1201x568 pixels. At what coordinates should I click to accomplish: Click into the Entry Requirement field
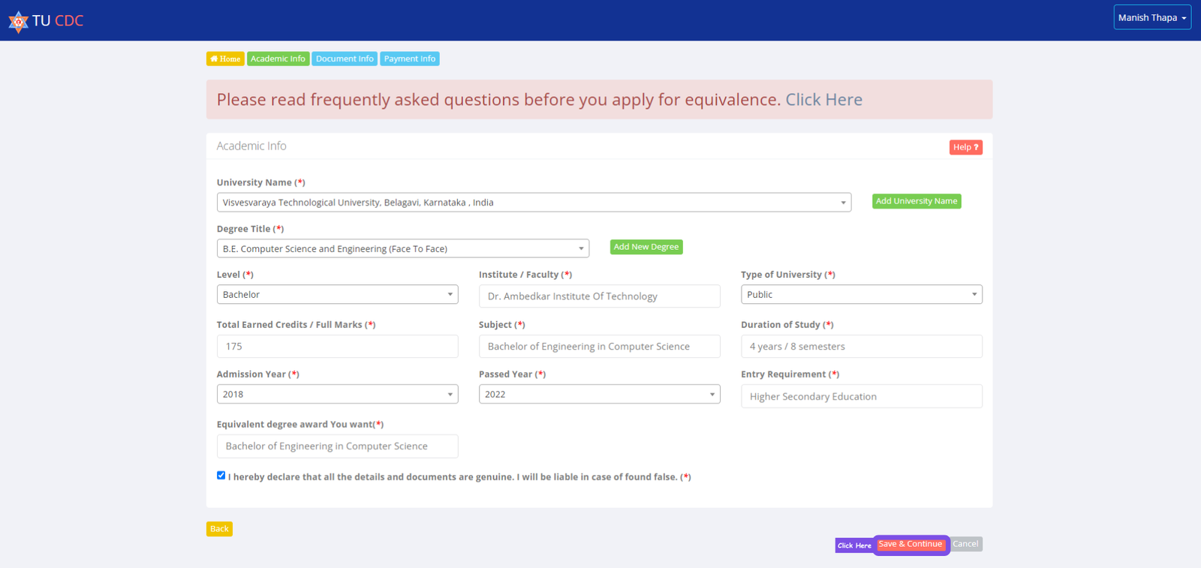coord(861,396)
